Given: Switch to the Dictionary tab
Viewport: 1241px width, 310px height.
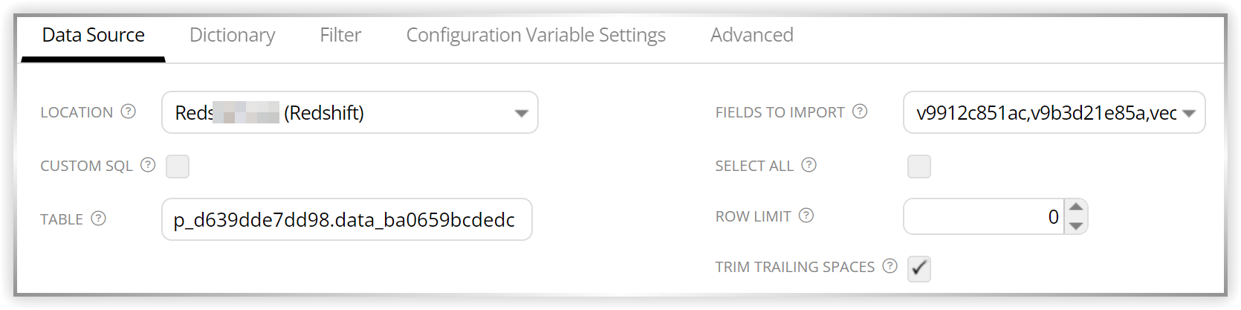Looking at the screenshot, I should (x=233, y=35).
